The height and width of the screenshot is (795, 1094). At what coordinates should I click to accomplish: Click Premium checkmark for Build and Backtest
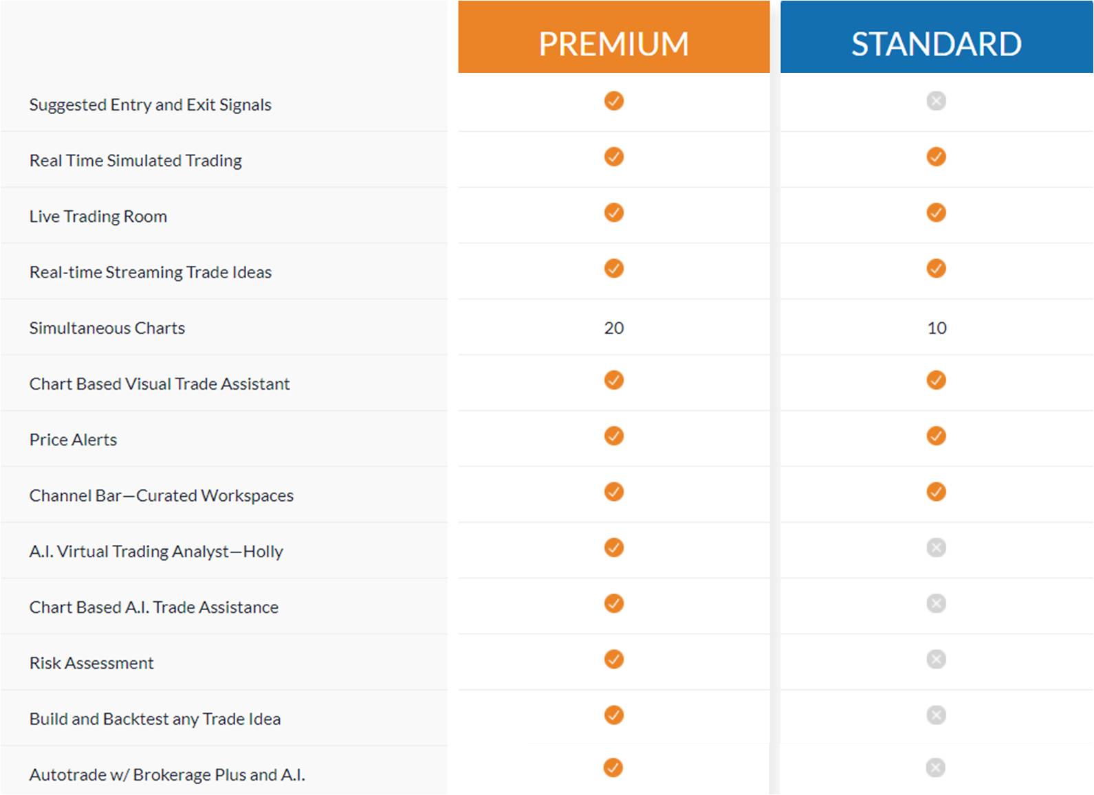coord(614,715)
